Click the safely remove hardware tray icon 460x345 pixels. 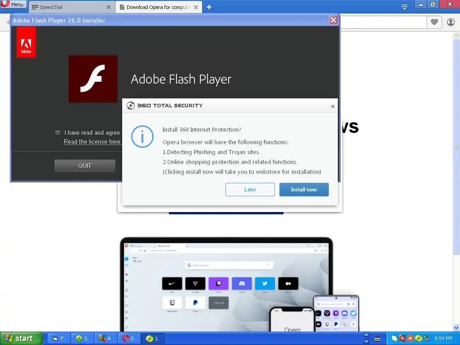426,339
